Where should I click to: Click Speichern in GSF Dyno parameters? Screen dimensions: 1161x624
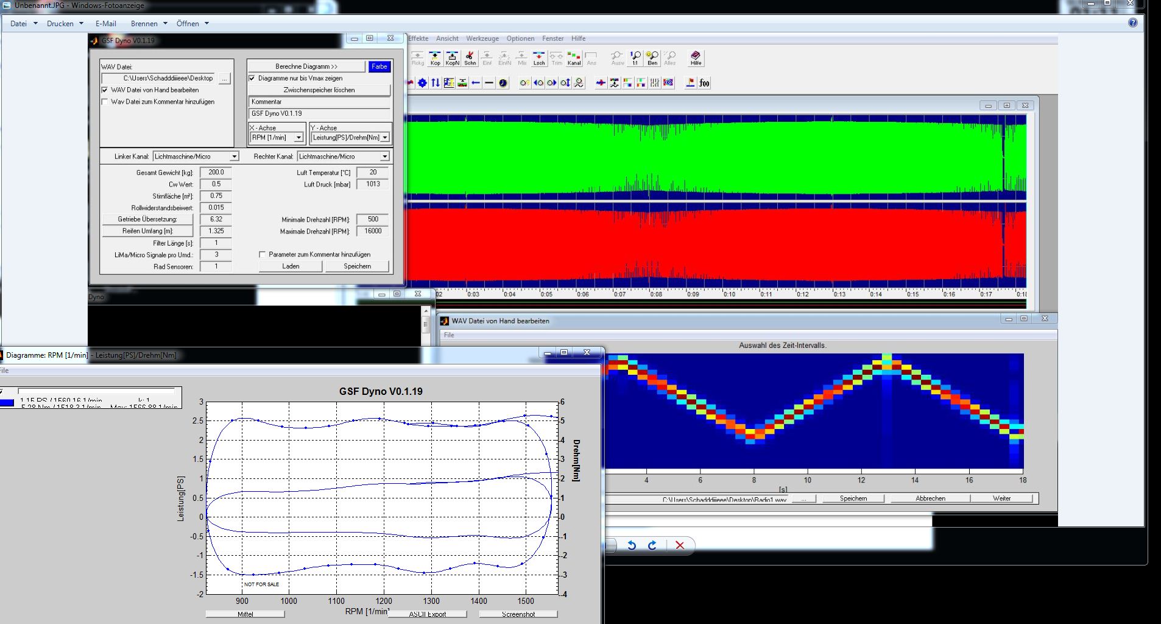357,266
